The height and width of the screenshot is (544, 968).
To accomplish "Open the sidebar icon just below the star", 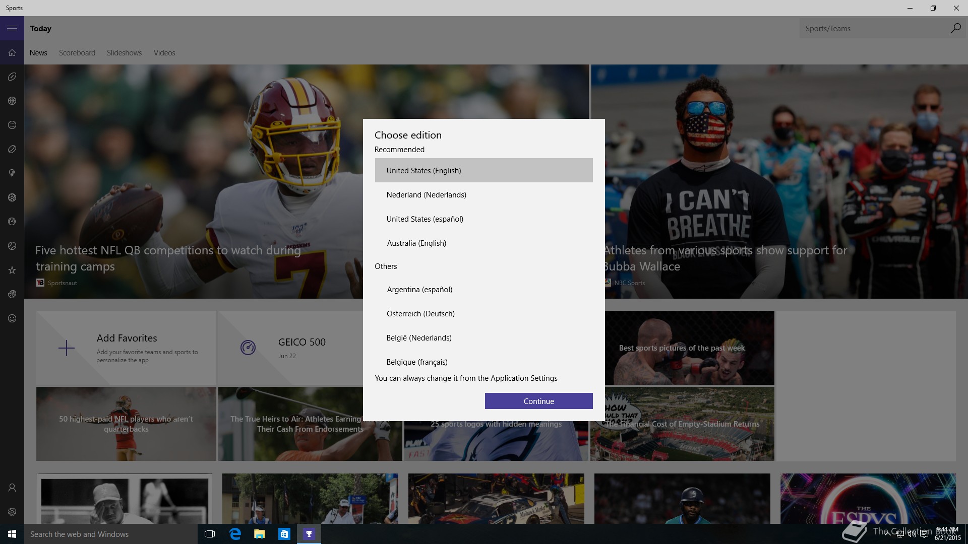I will click(x=12, y=294).
